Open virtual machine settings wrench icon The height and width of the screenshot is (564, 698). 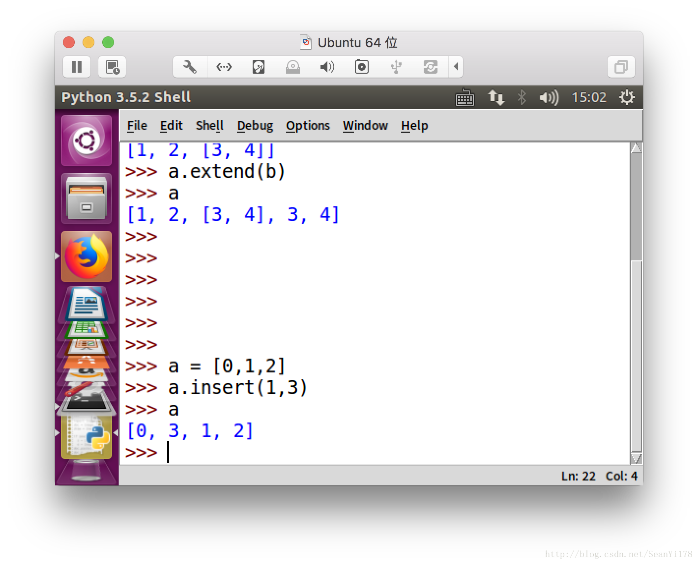tap(190, 67)
